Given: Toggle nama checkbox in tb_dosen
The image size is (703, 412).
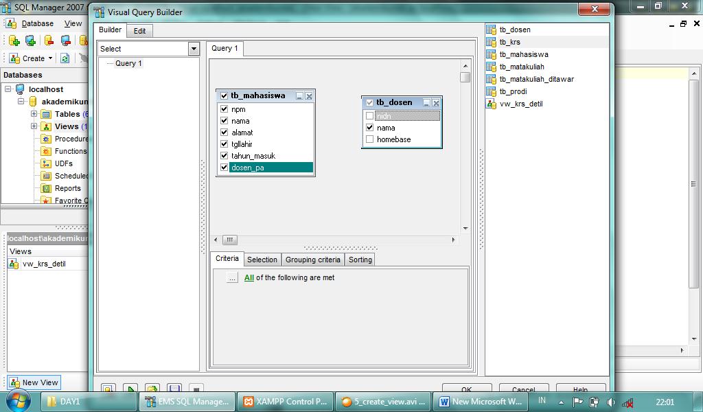Looking at the screenshot, I should 369,127.
